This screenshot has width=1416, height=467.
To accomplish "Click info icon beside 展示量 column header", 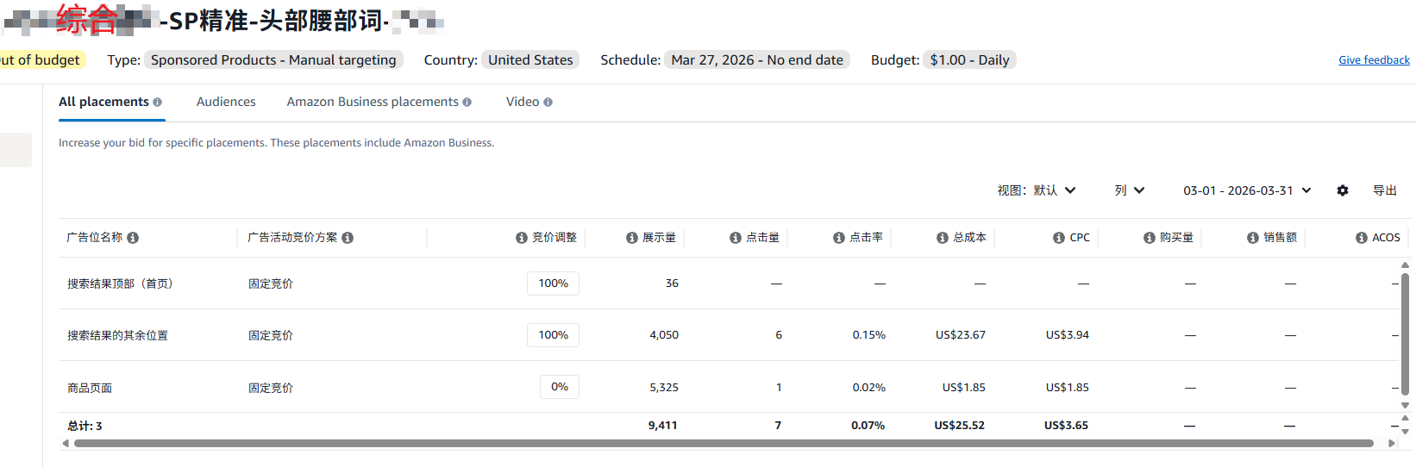I will pos(632,238).
